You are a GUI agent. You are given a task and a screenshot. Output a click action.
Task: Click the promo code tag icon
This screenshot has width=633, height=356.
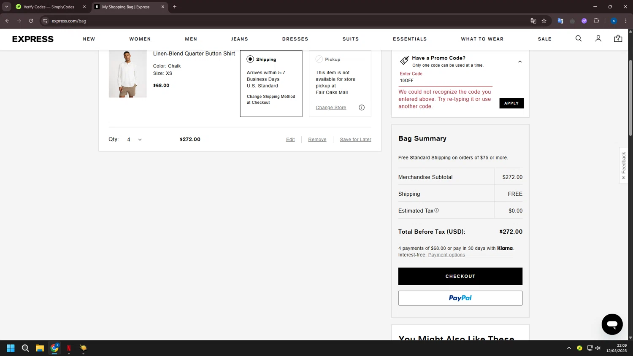[x=404, y=61]
